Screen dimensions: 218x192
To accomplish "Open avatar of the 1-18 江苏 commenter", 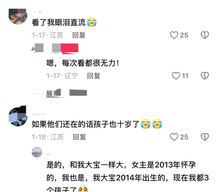I will pos(18,116).
